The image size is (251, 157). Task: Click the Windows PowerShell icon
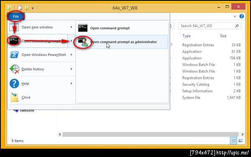(14, 55)
